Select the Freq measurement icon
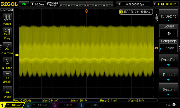 (7, 34)
